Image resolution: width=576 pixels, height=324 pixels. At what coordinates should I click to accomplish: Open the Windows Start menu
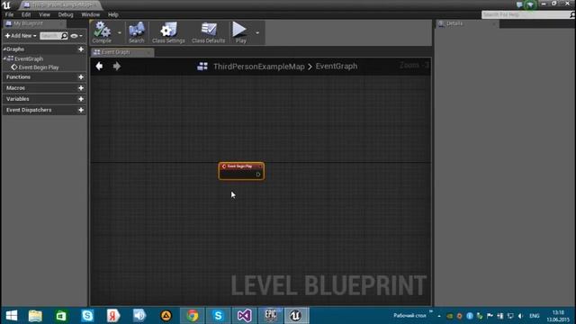12,316
